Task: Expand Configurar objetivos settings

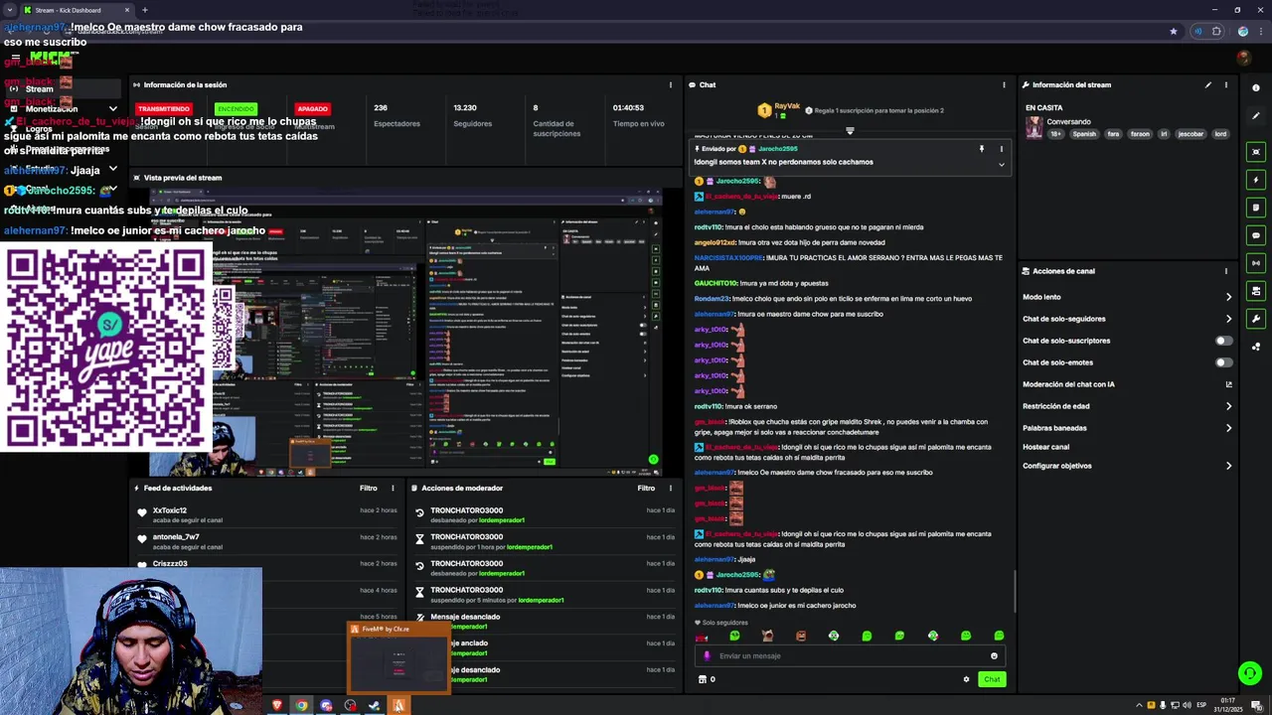Action: point(1128,466)
